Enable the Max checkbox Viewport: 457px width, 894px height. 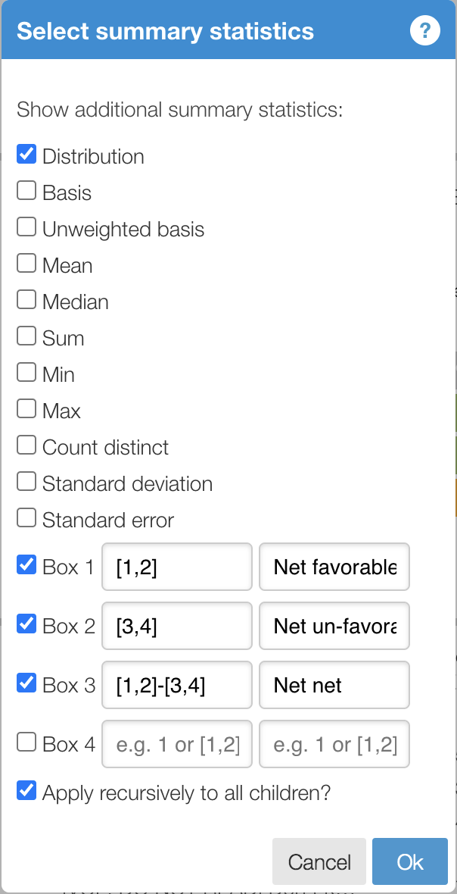pyautogui.click(x=26, y=410)
